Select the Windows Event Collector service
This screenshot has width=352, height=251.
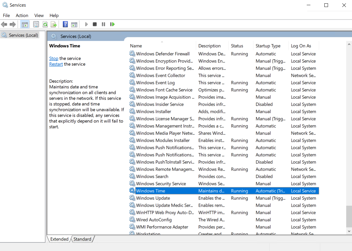click(x=224, y=75)
